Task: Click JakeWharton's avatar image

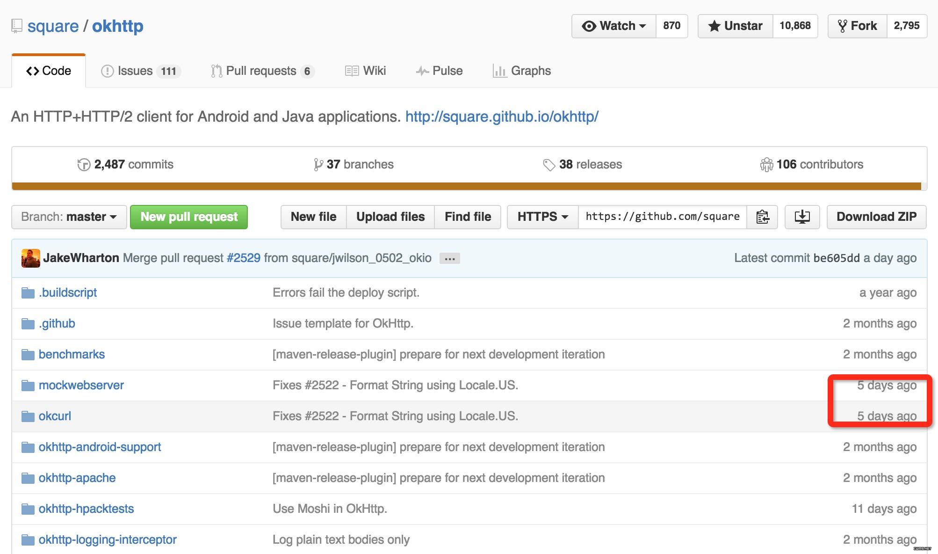Action: tap(31, 258)
